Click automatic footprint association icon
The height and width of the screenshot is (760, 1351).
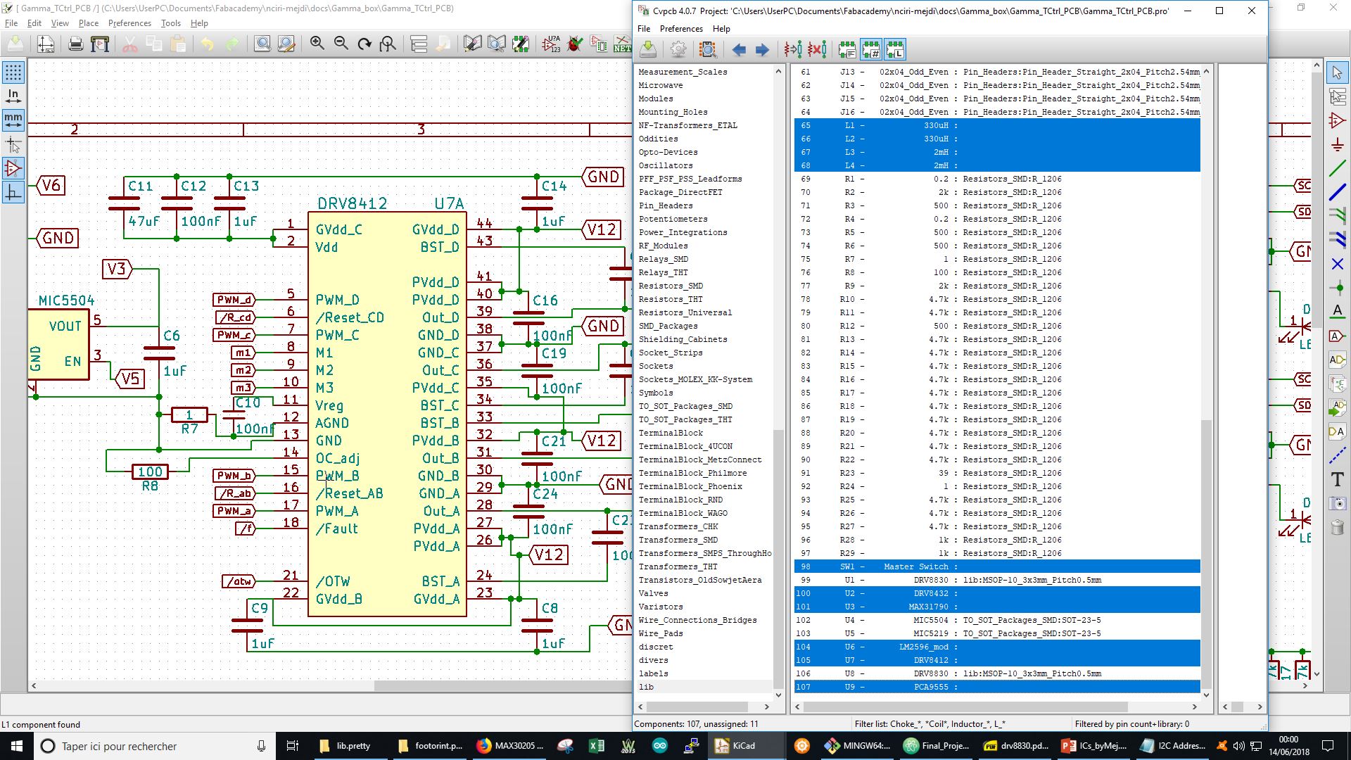coord(793,49)
